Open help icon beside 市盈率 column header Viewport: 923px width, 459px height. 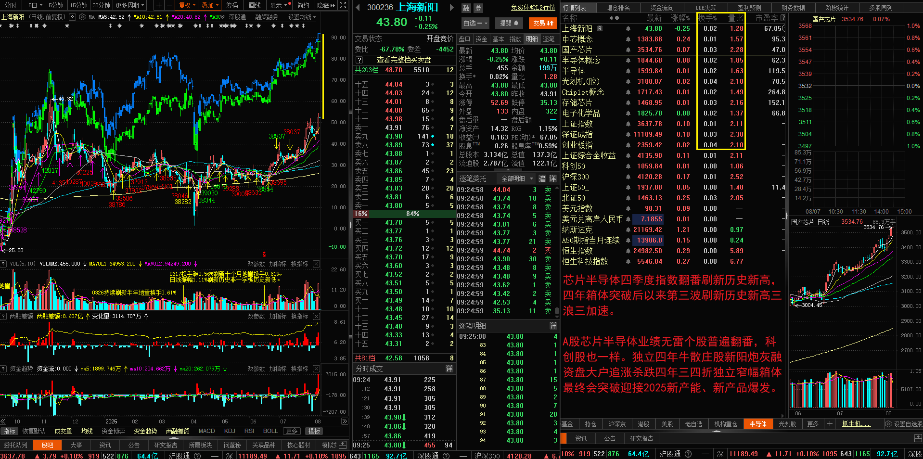[x=783, y=18]
